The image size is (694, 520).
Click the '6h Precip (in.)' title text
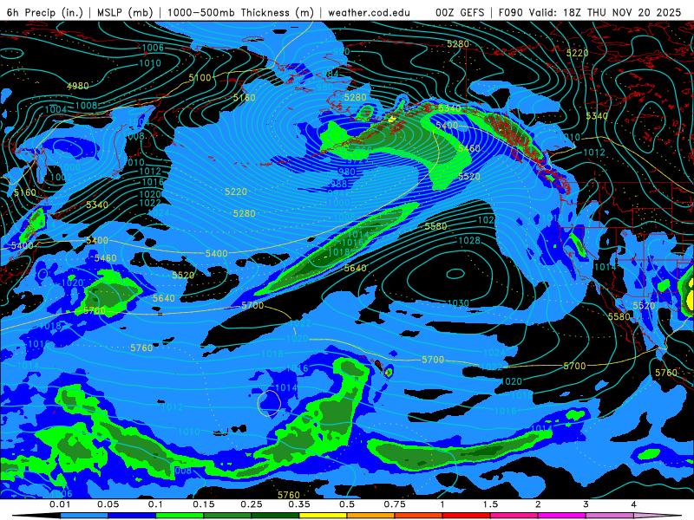45,12
